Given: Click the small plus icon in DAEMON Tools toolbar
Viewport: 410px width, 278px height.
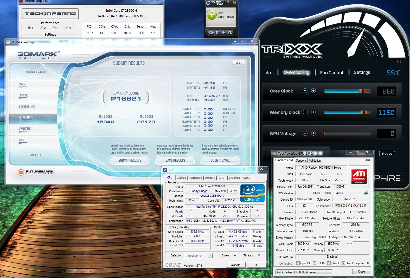Looking at the screenshot, I should pyautogui.click(x=224, y=33).
